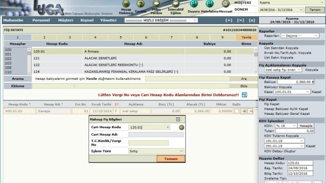Open the özel satış fişi açıklama dropdown

tap(283, 70)
